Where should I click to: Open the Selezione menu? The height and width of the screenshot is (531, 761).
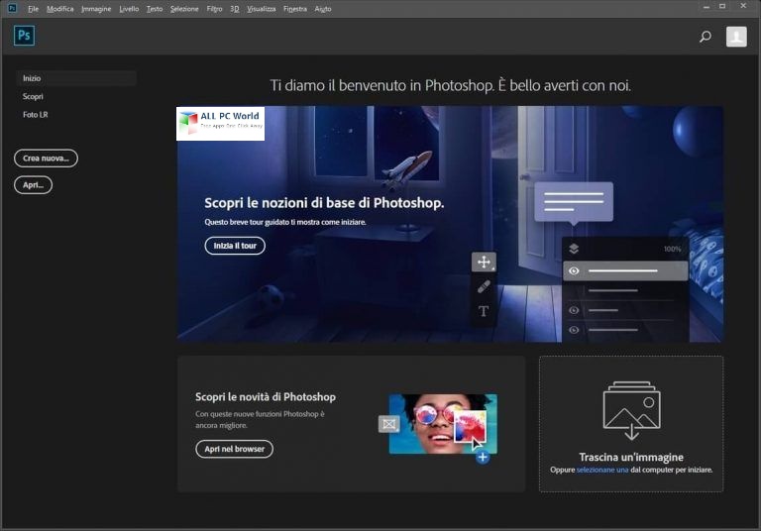[x=184, y=9]
